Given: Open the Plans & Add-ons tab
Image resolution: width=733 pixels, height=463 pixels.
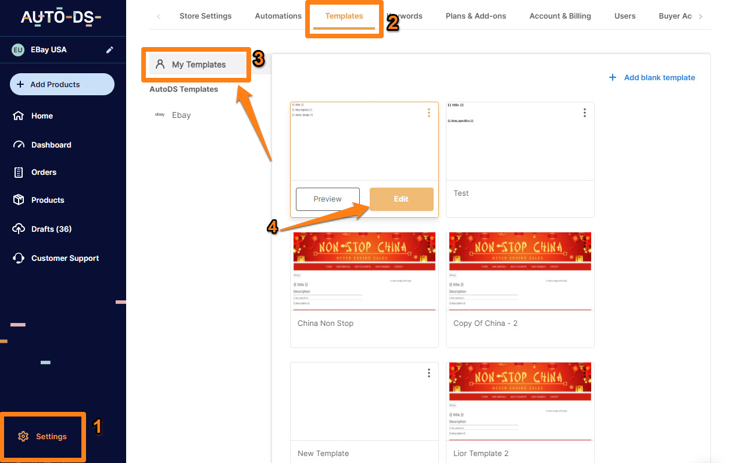Looking at the screenshot, I should point(476,16).
